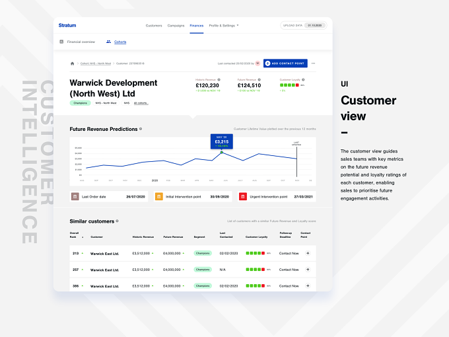Open the three-dot more options menu
Viewport: 449px width, 337px height.
pyautogui.click(x=313, y=63)
